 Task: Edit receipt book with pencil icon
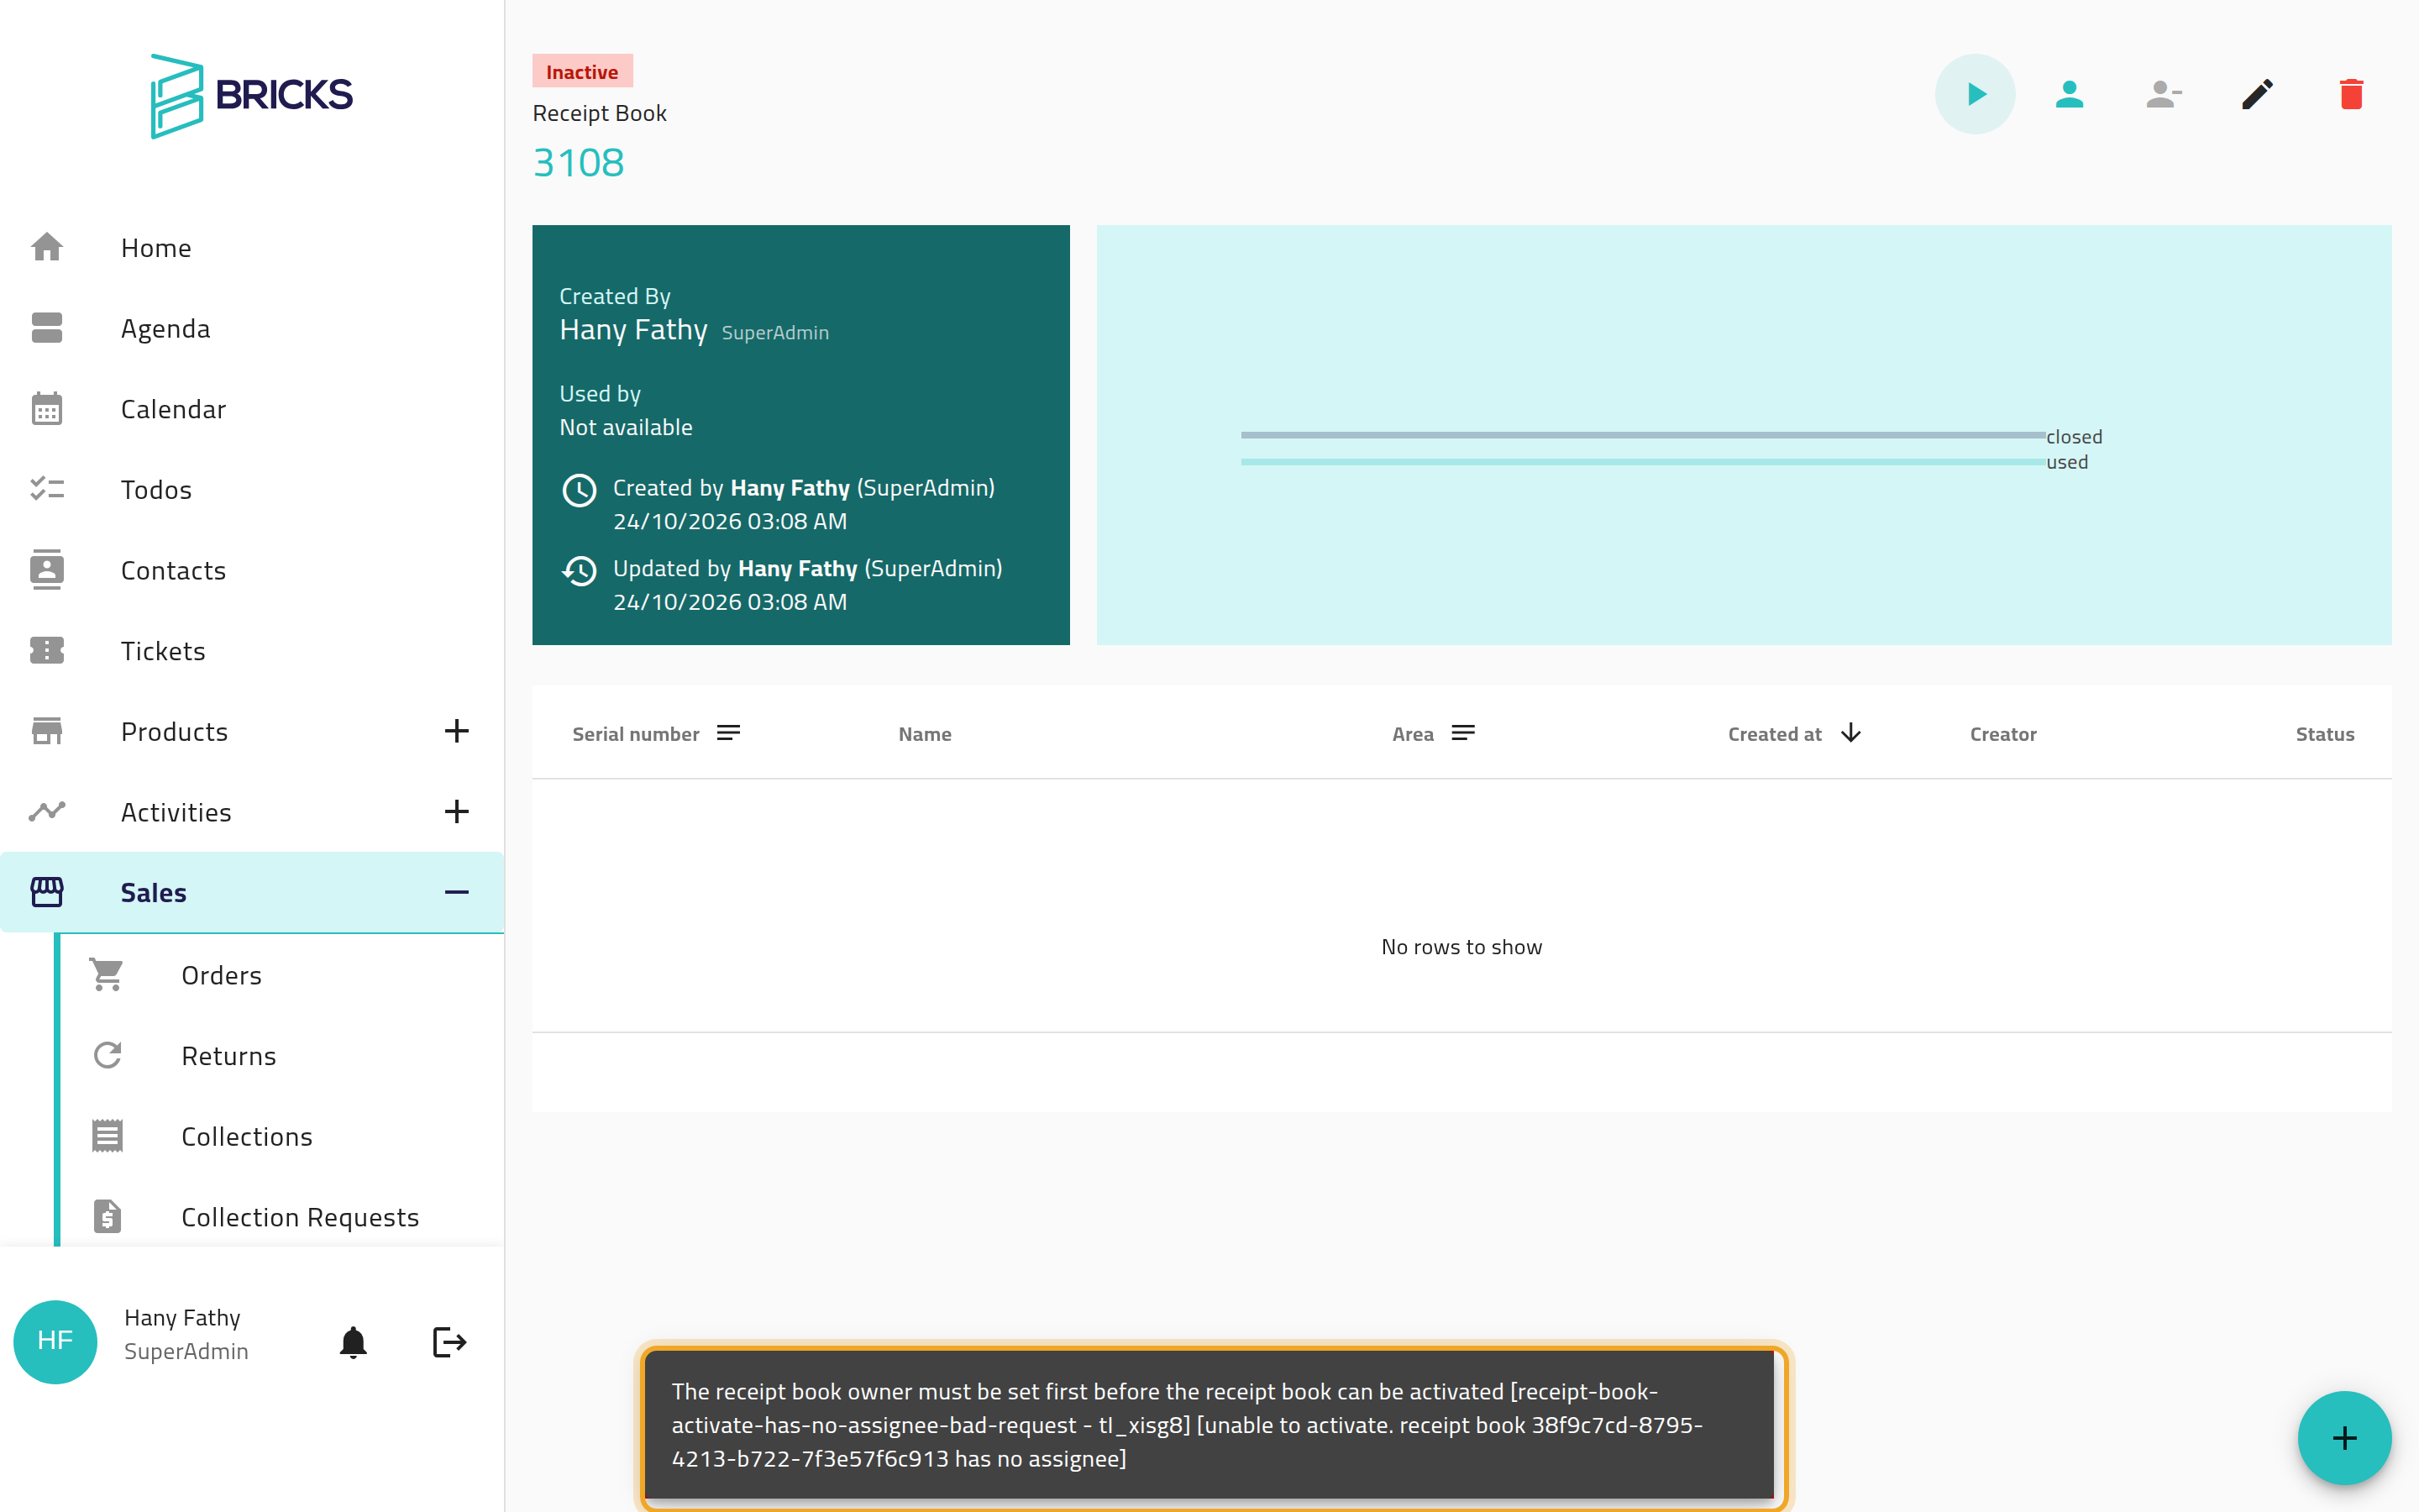pos(2257,94)
